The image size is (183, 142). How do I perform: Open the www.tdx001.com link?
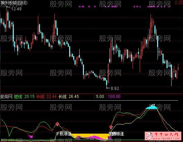click(x=166, y=138)
